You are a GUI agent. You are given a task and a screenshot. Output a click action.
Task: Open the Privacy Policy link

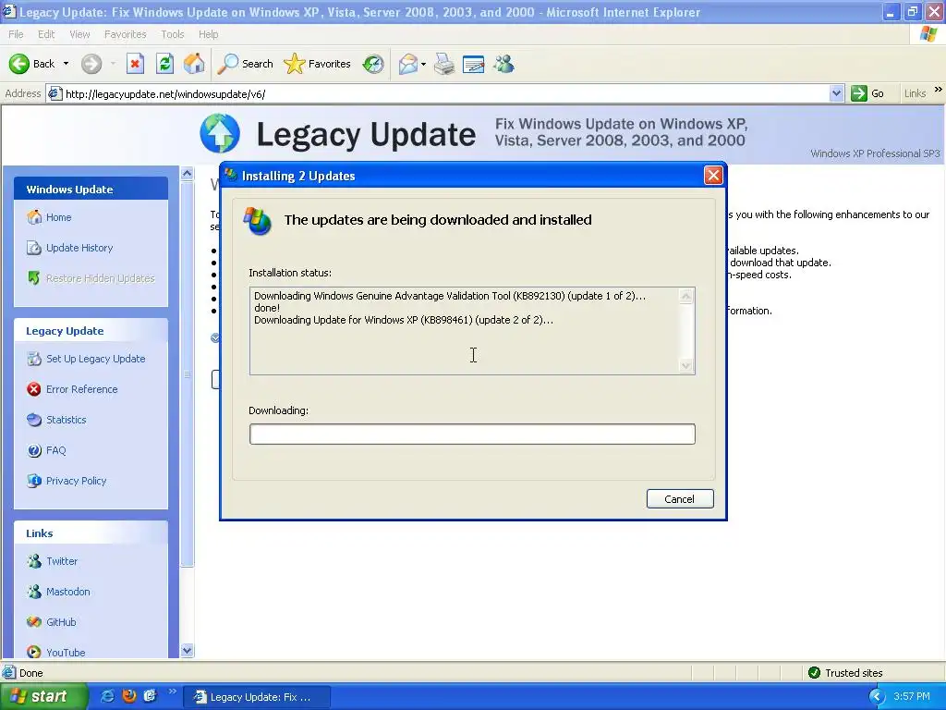(x=76, y=481)
